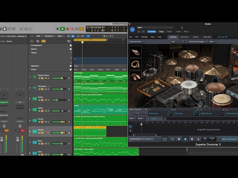Toggle the plugin power button in the Drums window

[132, 30]
